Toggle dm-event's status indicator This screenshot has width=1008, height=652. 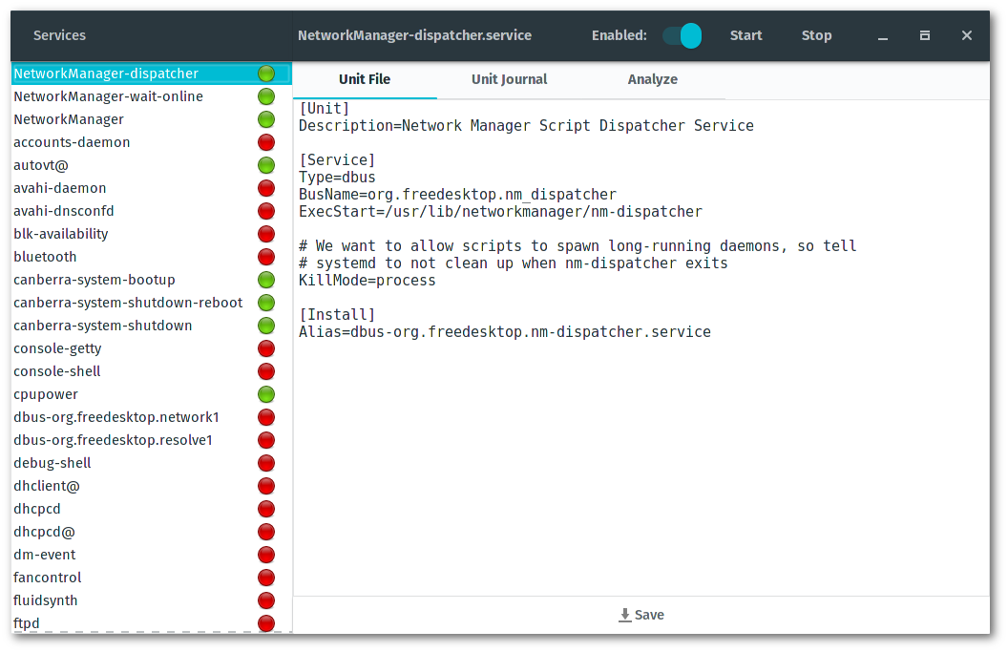pos(266,555)
